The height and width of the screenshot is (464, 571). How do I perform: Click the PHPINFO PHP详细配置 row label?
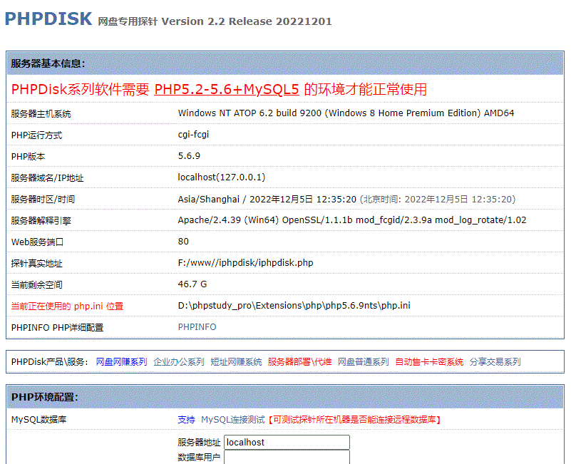point(57,328)
